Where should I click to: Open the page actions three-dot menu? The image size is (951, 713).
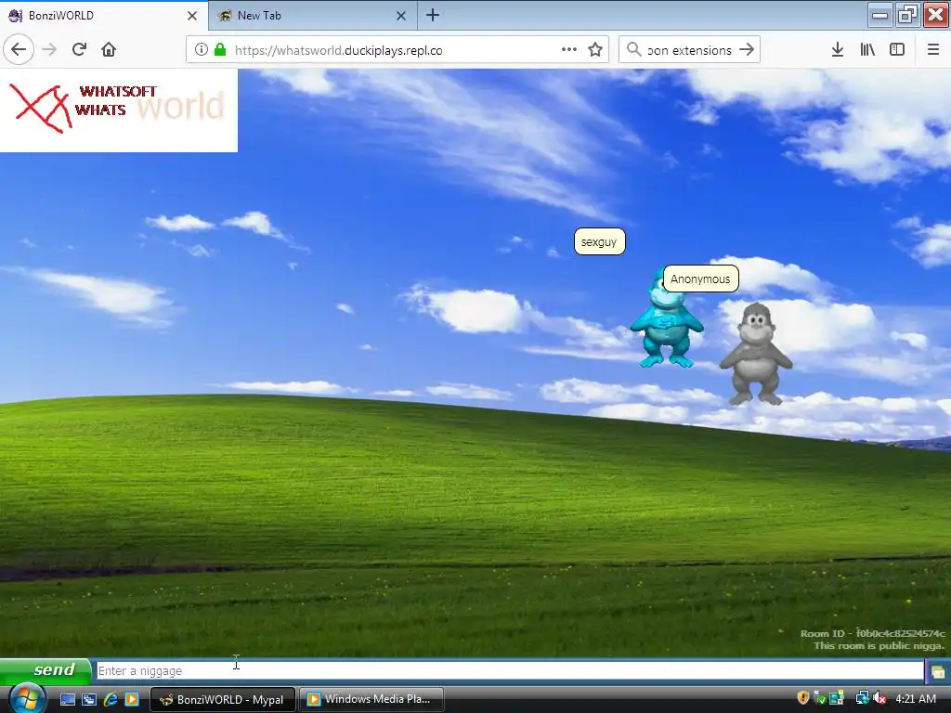coord(569,50)
